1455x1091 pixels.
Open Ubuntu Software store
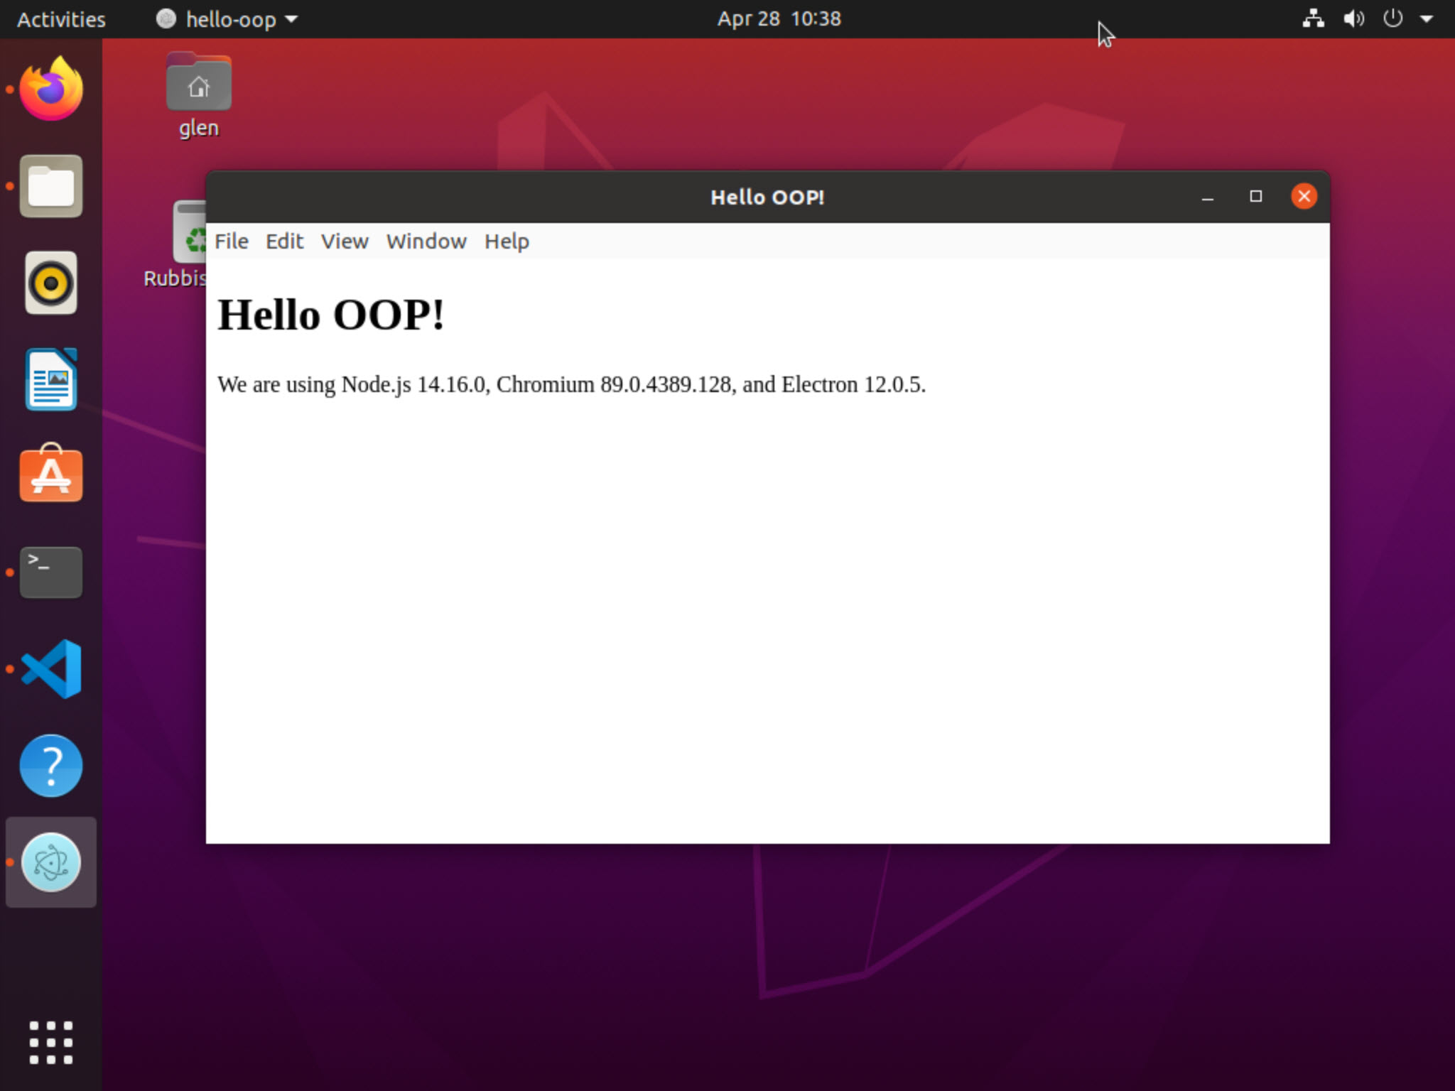click(x=50, y=476)
